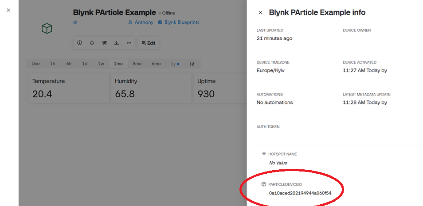Click the green cube device image
The height and width of the screenshot is (206, 423).
click(x=47, y=28)
